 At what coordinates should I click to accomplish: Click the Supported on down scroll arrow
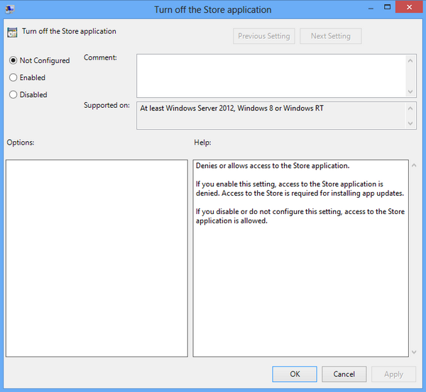[x=410, y=123]
